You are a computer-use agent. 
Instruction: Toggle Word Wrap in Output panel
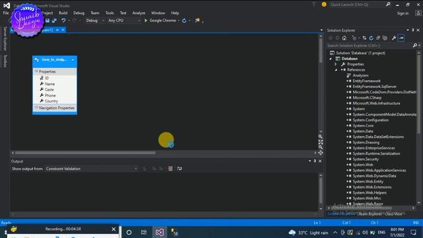click(x=179, y=169)
